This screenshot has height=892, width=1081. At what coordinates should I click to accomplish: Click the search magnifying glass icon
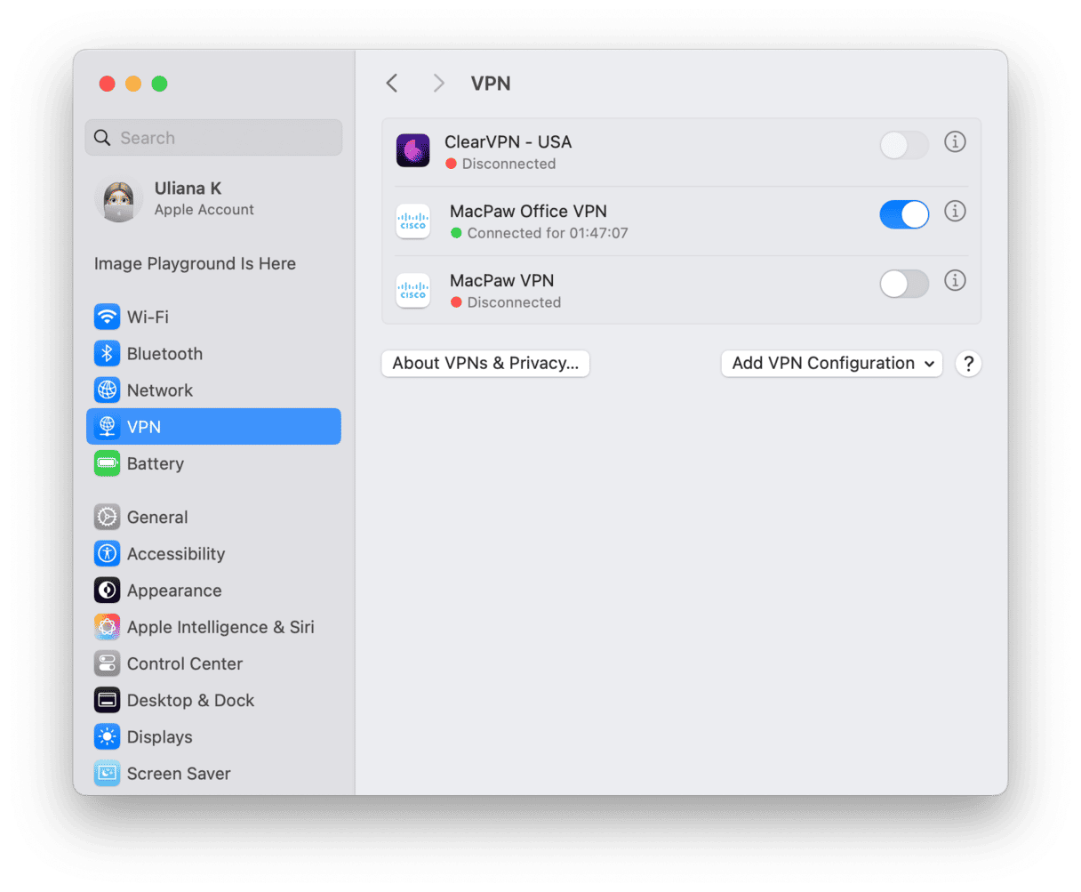pyautogui.click(x=103, y=138)
